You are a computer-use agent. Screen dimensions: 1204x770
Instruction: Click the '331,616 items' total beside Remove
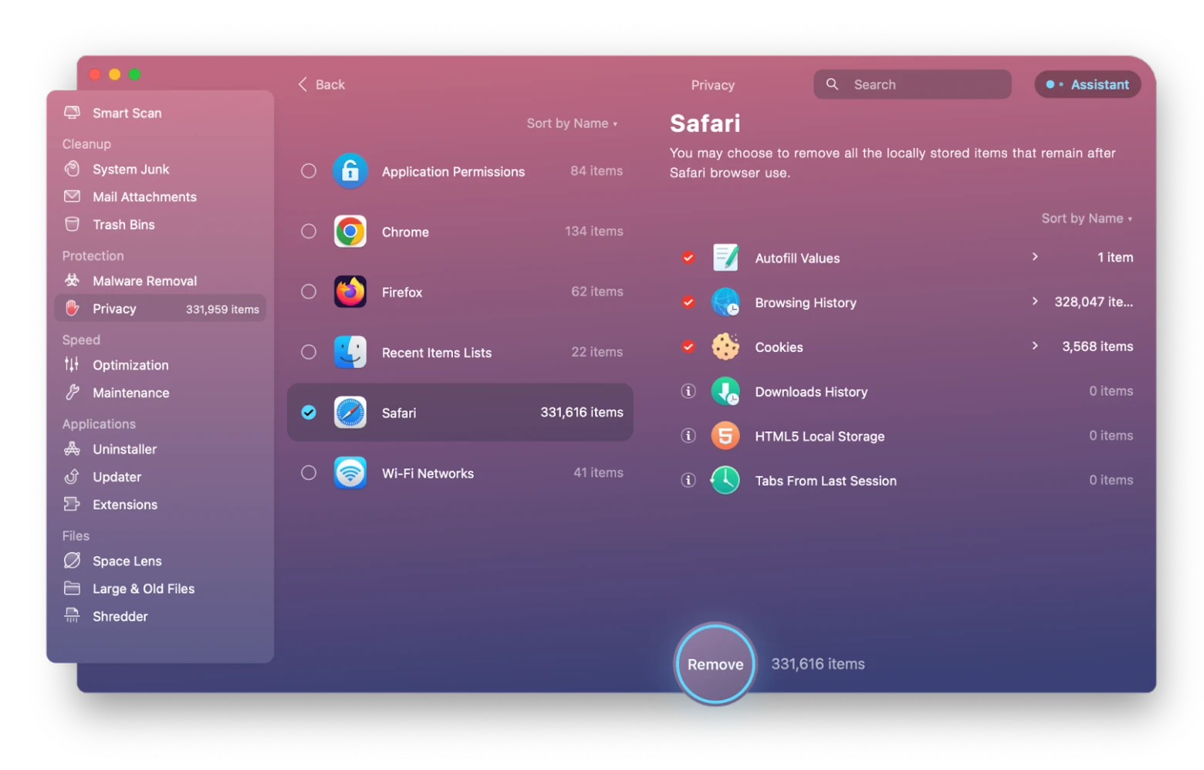[x=817, y=664]
